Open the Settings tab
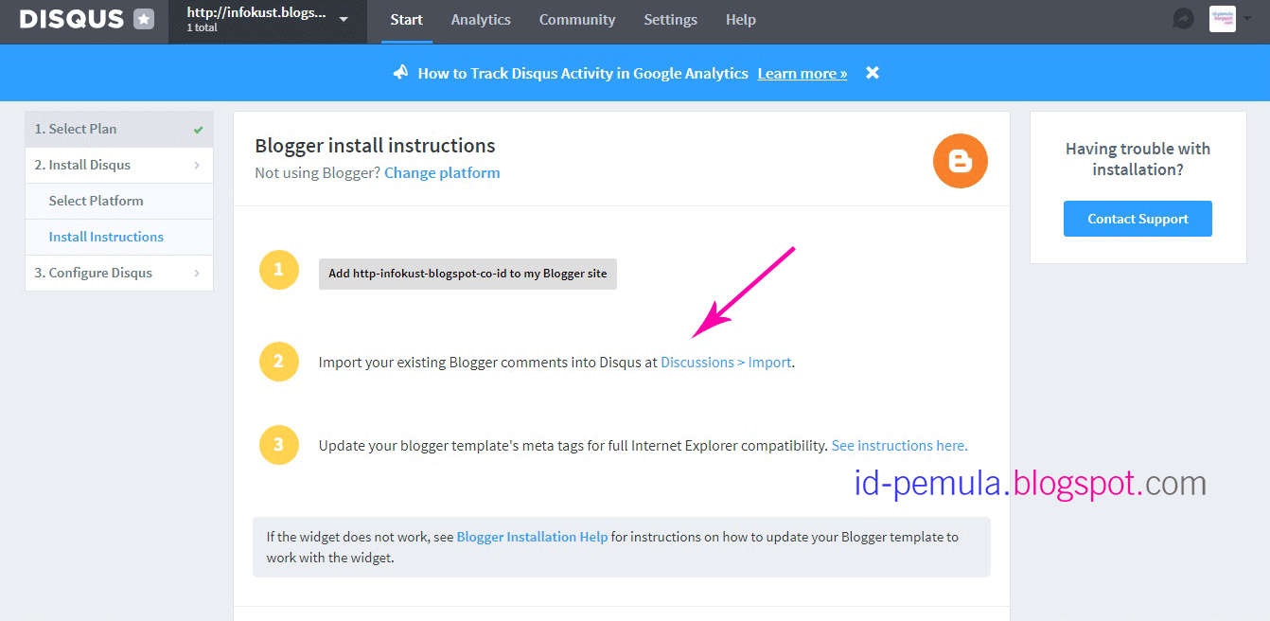Screen dimensions: 1270x621 click(x=671, y=20)
